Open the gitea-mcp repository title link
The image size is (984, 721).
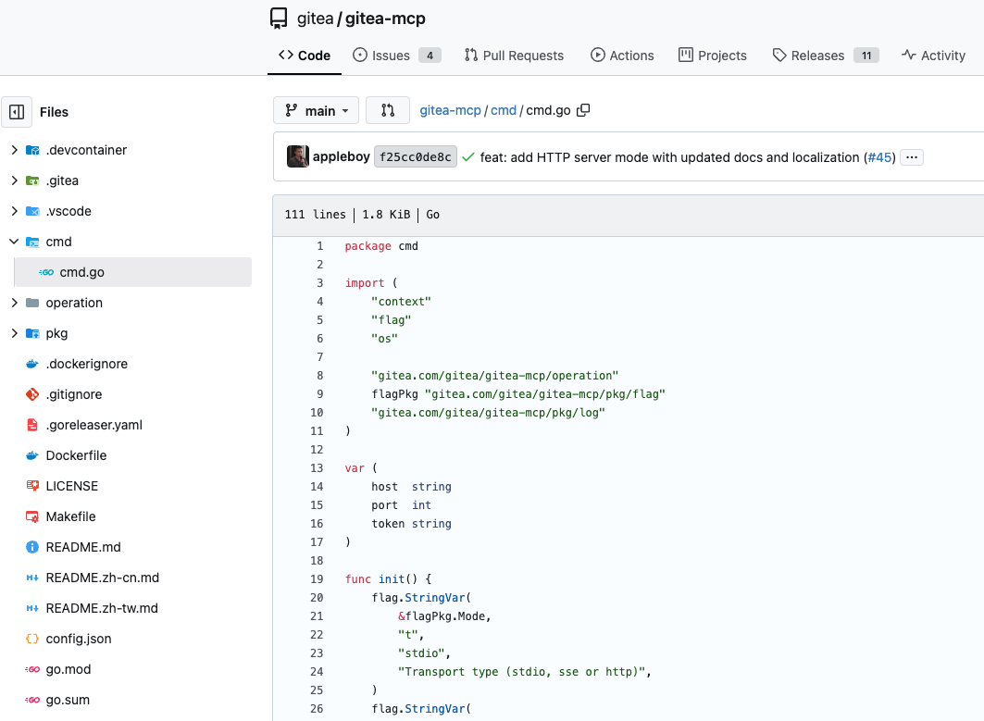pyautogui.click(x=385, y=19)
